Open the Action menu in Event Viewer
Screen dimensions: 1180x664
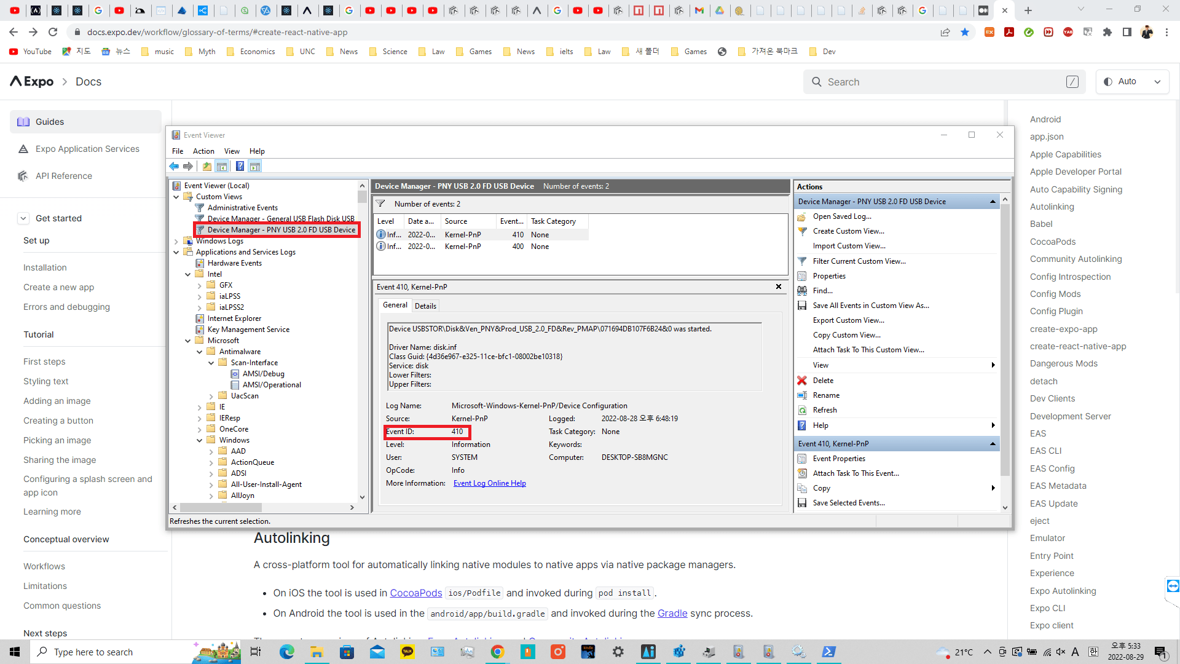(x=203, y=151)
